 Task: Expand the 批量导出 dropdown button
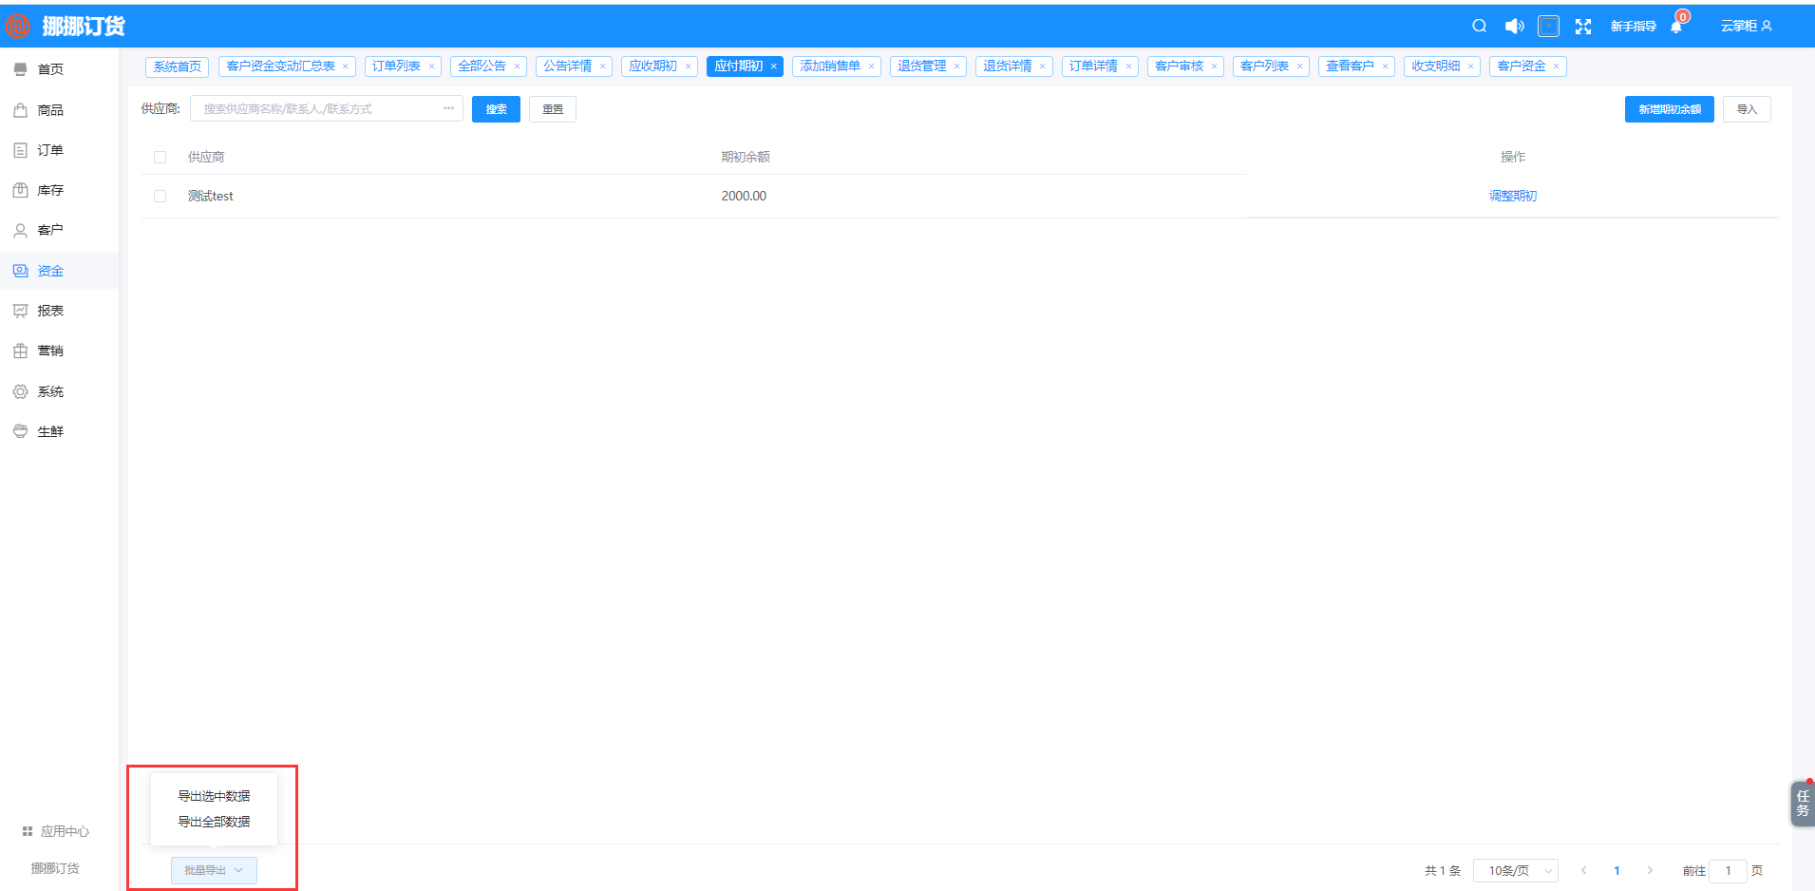[214, 870]
